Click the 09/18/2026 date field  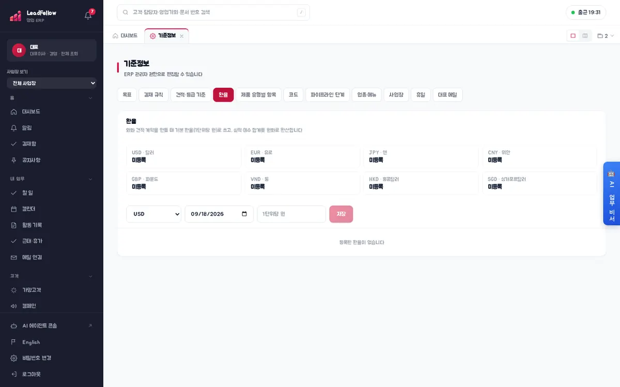(219, 214)
